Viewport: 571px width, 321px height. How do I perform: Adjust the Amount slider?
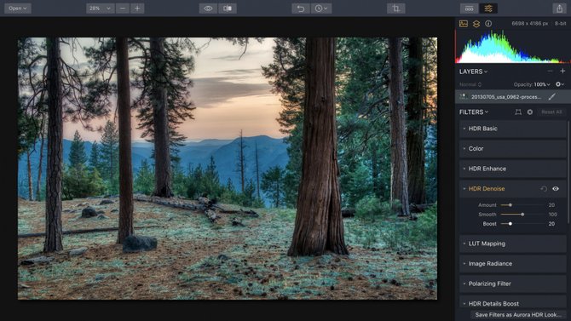tap(523, 205)
